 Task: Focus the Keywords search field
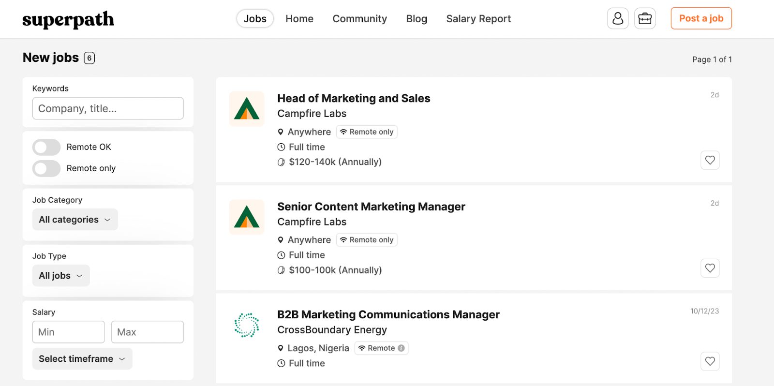[108, 108]
